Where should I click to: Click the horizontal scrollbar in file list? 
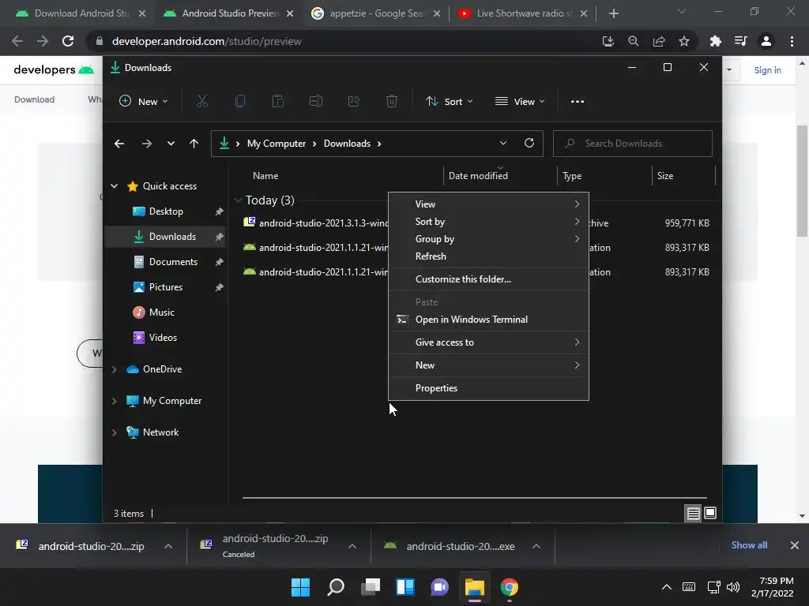[474, 498]
